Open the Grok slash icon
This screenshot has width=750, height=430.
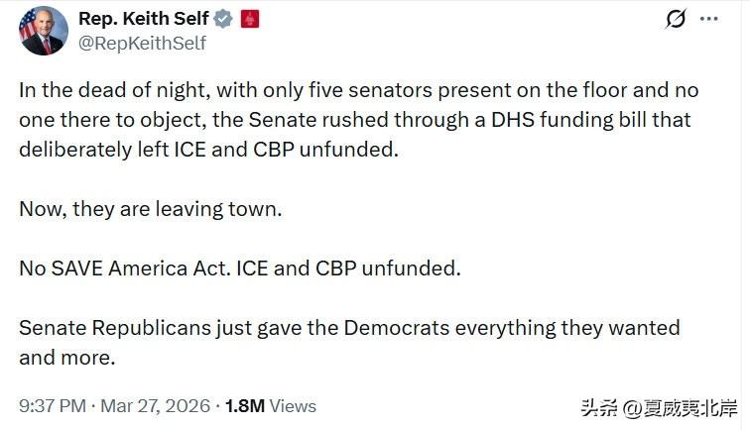click(676, 20)
